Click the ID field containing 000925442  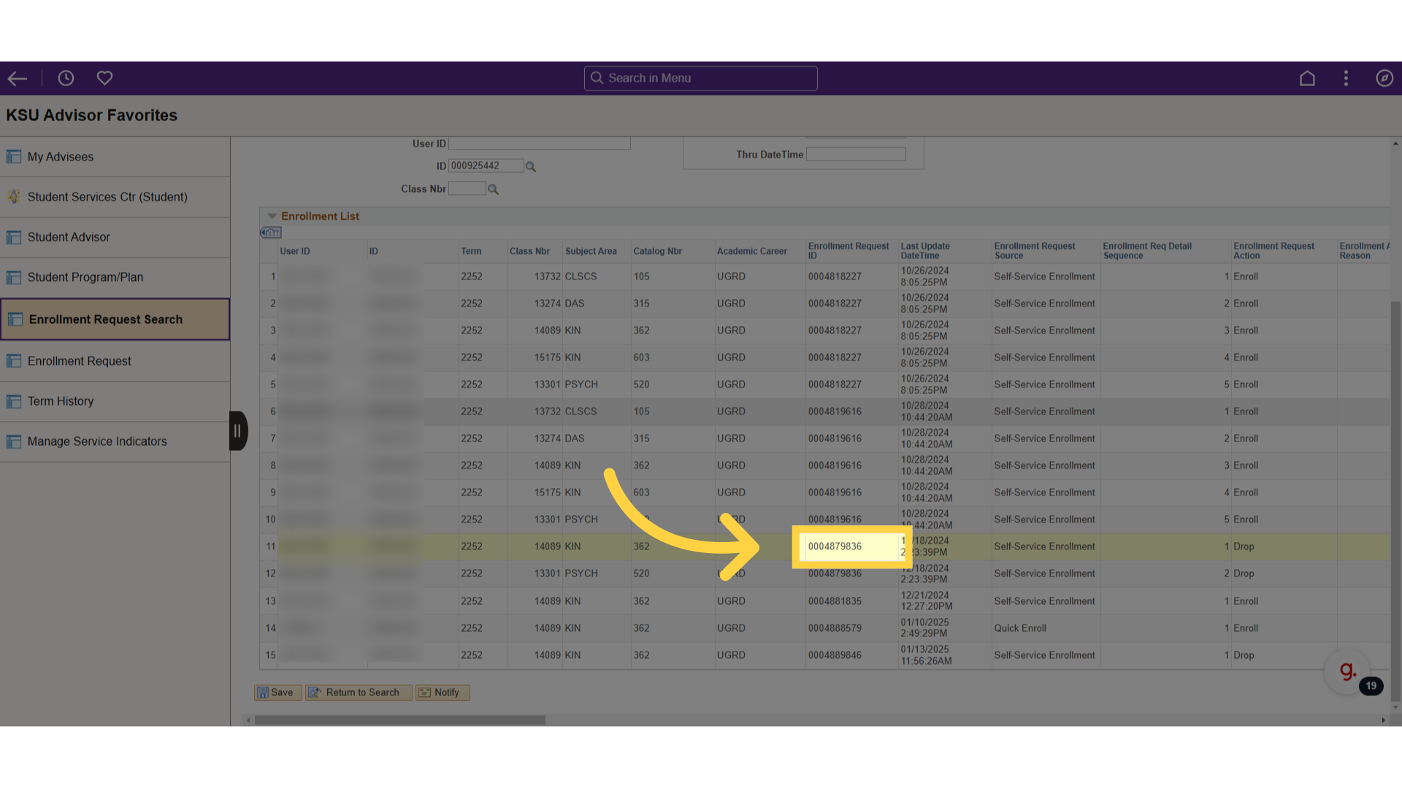click(486, 166)
